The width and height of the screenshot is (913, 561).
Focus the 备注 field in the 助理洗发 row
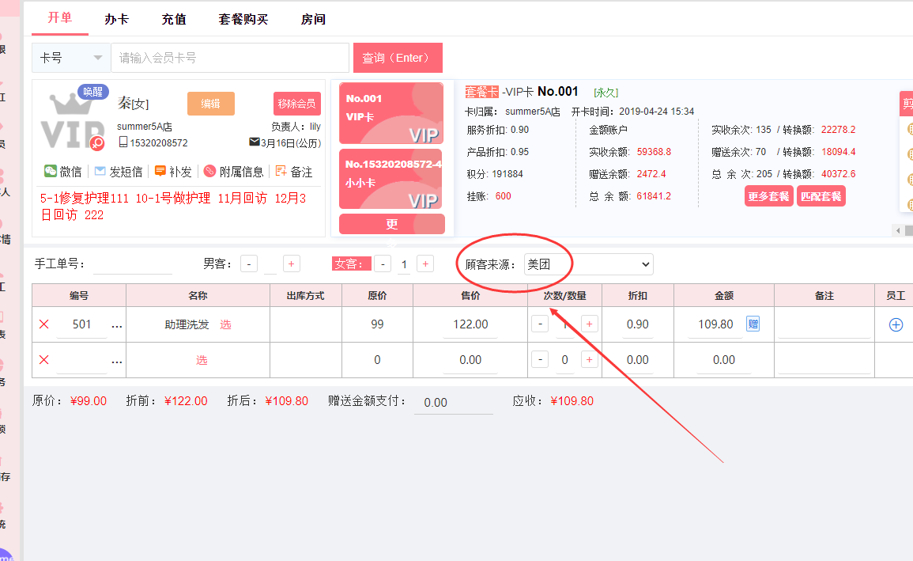824,324
